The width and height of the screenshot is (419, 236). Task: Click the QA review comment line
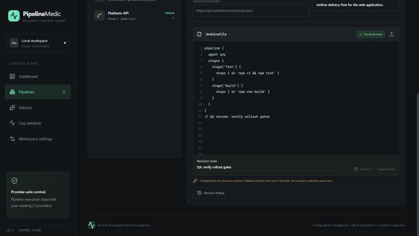237,116
